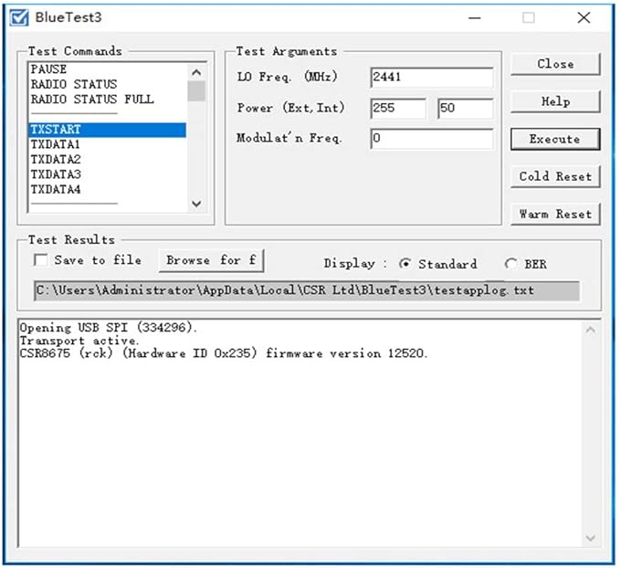Close BlueTest3 with the title bar X
This screenshot has width=620, height=568.
(583, 17)
